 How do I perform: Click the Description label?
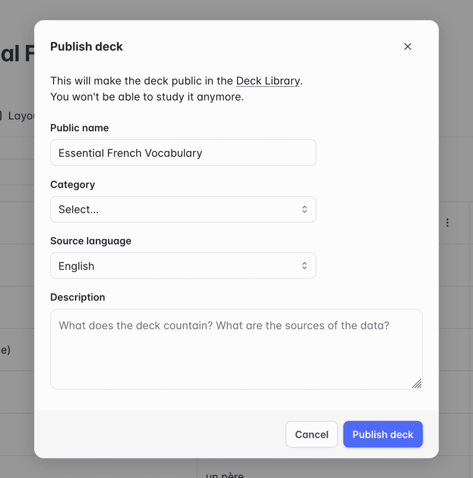coord(78,297)
